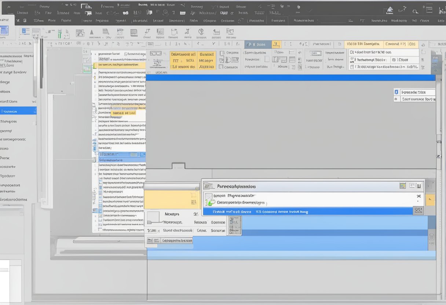Select the table icon beside the highlighted row

click(418, 210)
